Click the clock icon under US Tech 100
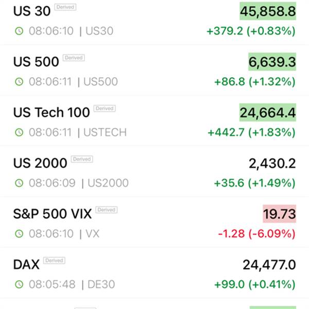Image resolution: width=309 pixels, height=309 pixels. pyautogui.click(x=20, y=132)
